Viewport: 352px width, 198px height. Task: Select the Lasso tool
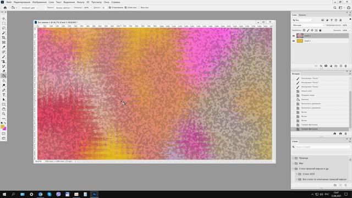(4, 28)
